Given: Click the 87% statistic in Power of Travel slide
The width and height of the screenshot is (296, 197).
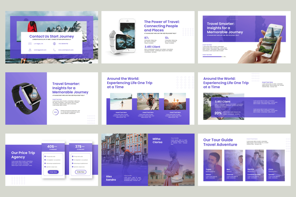Looking at the screenshot, I should coord(147,38).
